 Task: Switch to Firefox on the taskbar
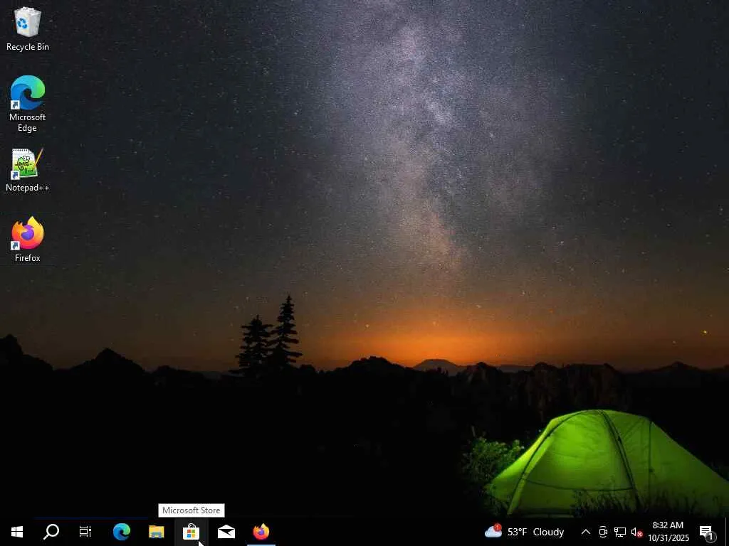(261, 532)
